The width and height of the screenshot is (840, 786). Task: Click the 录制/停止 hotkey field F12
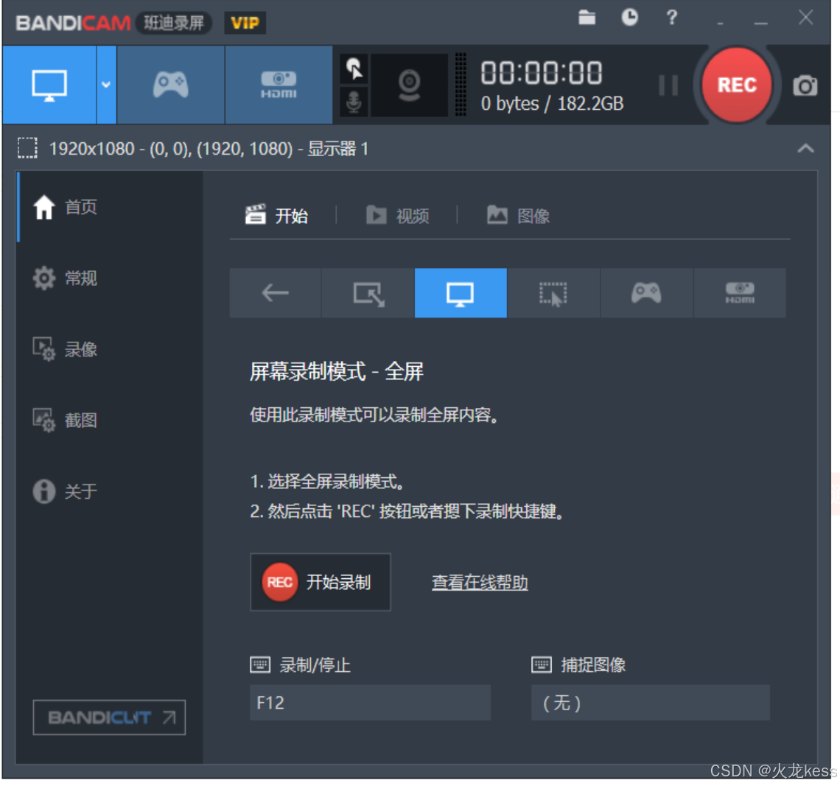pos(370,703)
